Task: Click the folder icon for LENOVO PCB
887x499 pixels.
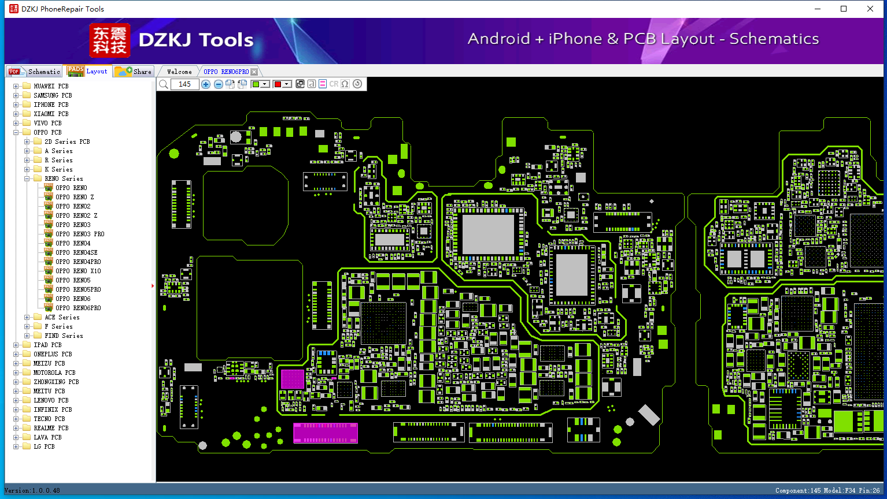Action: tap(26, 400)
